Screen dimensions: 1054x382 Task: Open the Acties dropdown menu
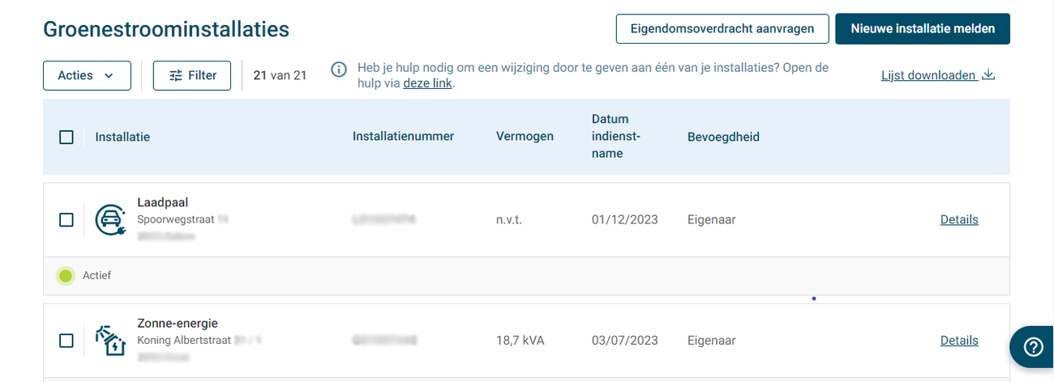76,76
